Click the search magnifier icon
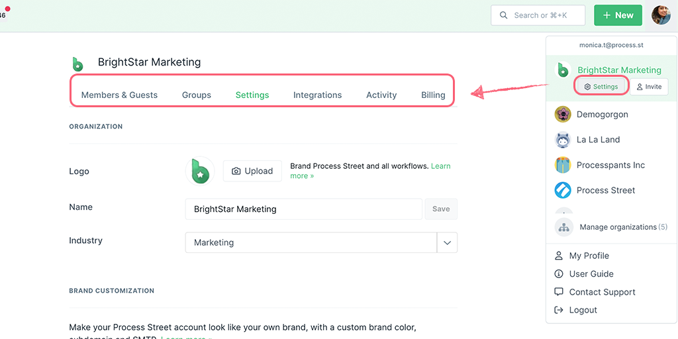The width and height of the screenshot is (678, 339). [x=503, y=16]
